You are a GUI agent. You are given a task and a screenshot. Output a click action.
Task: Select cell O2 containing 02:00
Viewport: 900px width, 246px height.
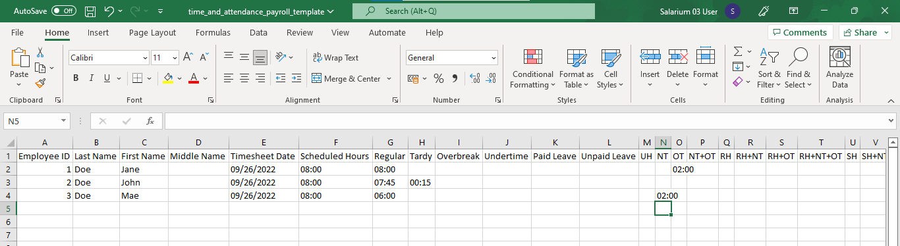[x=679, y=169]
